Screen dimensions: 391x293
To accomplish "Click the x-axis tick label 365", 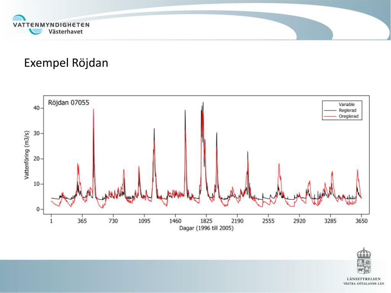I will 82,221.
